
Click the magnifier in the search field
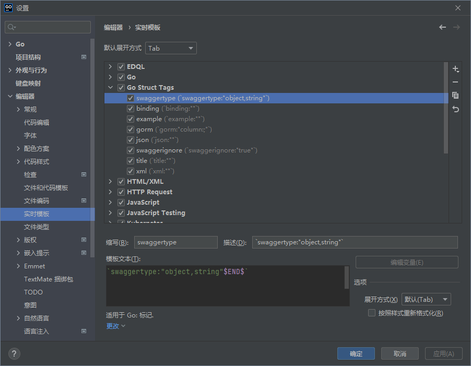[x=10, y=26]
